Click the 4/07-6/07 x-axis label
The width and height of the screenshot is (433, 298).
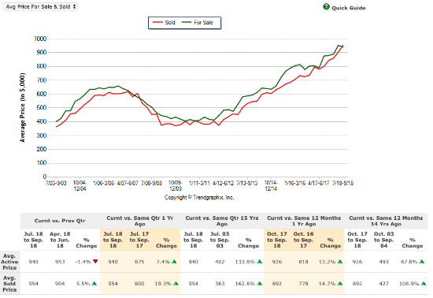coord(128,183)
